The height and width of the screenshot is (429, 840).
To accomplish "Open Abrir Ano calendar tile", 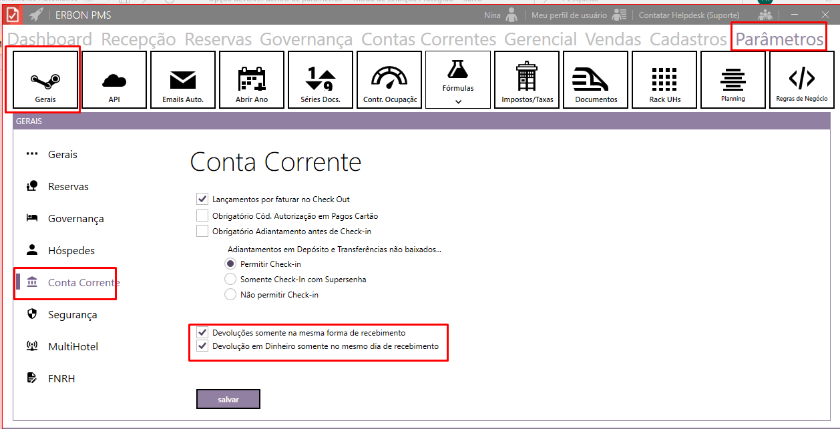I will click(x=252, y=80).
